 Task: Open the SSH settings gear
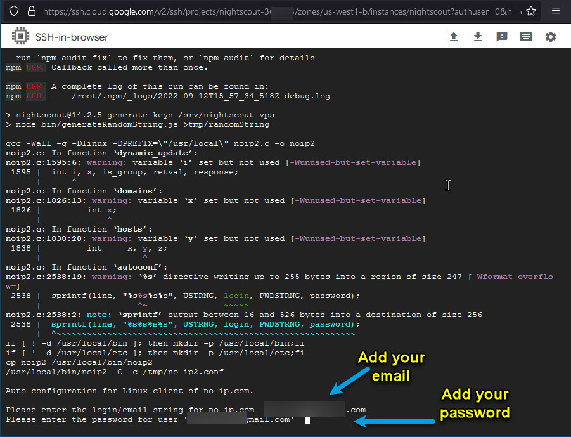(x=551, y=37)
